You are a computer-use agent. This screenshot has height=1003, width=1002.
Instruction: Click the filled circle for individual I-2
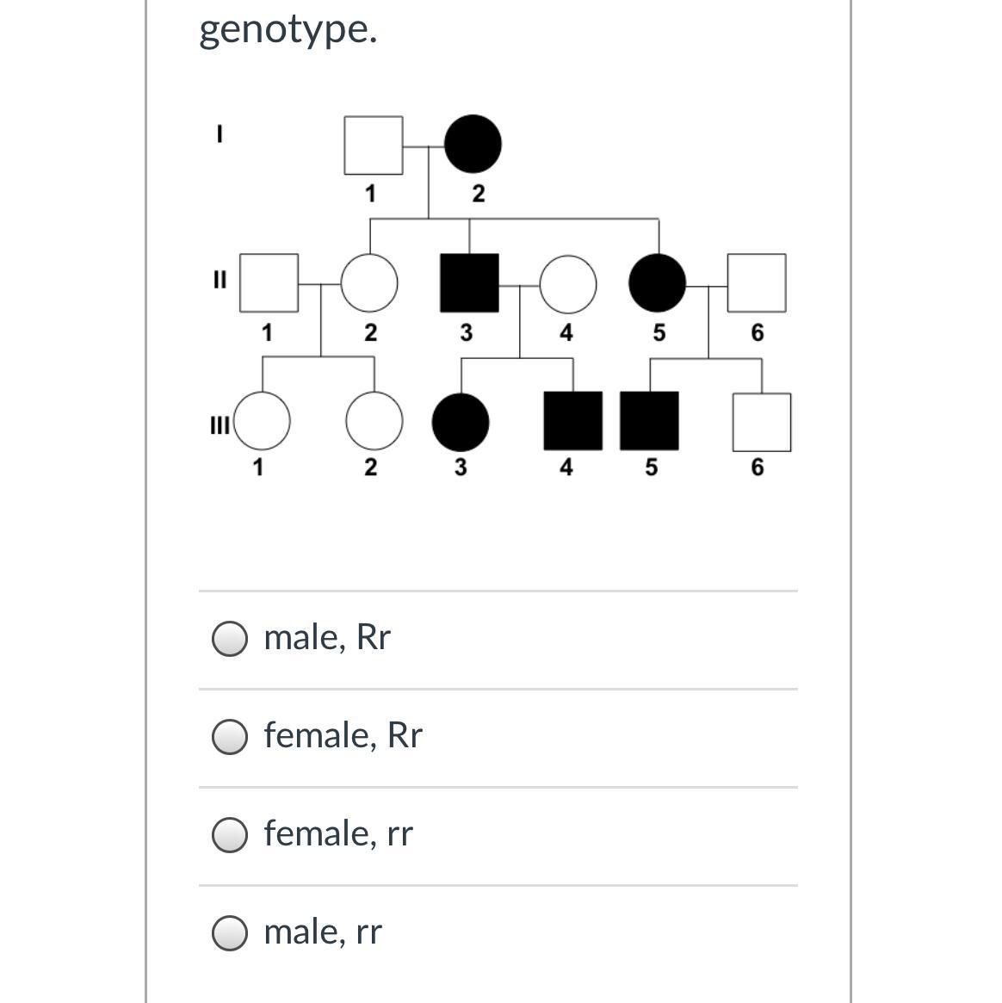click(473, 145)
